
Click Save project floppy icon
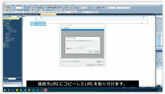click(8, 8)
